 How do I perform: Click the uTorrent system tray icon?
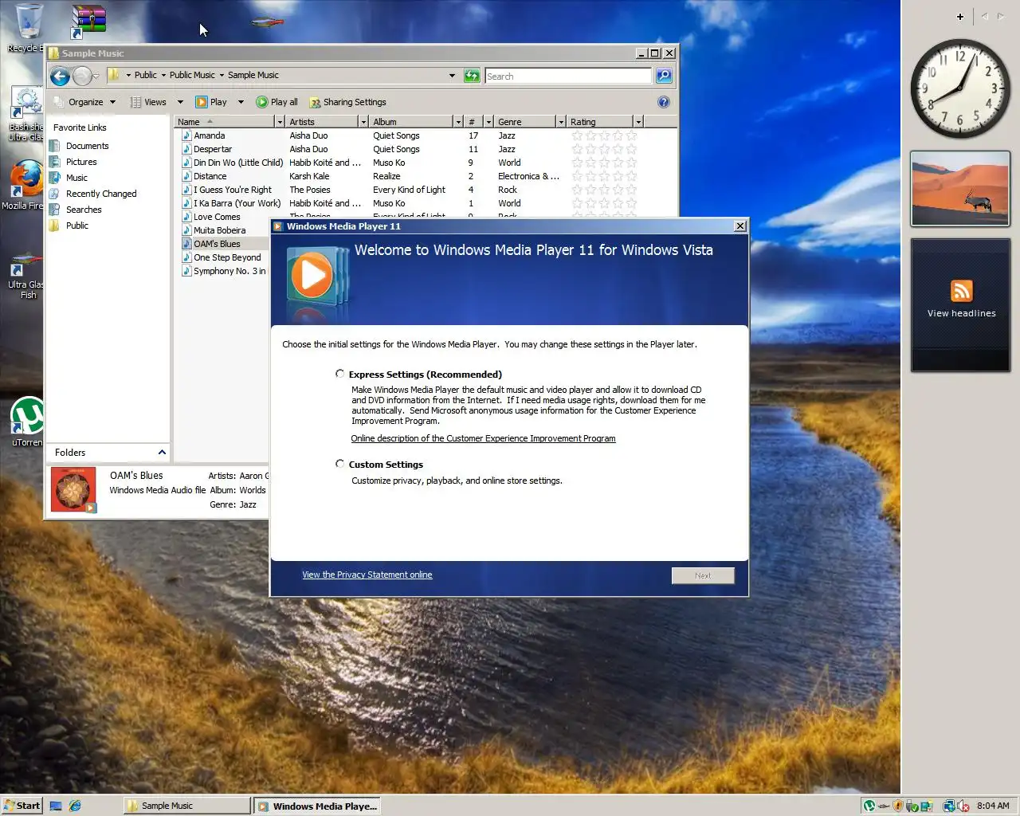click(x=869, y=806)
